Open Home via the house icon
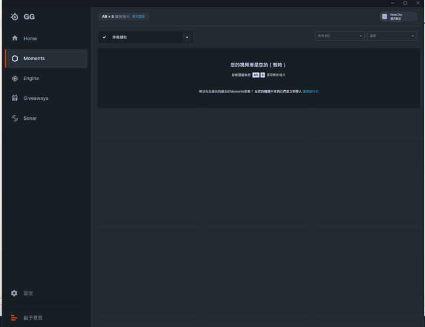Screen dimensions: 425x327 click(x=15, y=38)
